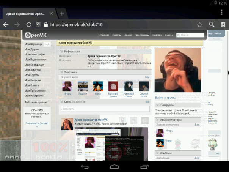The image size is (229, 172).
Task: Click выйти in the top menu
Action: tap(169, 35)
